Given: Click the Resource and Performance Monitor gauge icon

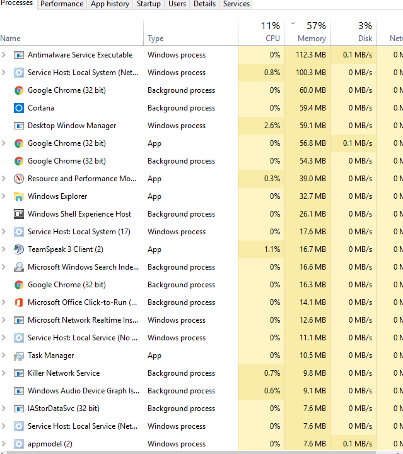Looking at the screenshot, I should [x=19, y=179].
